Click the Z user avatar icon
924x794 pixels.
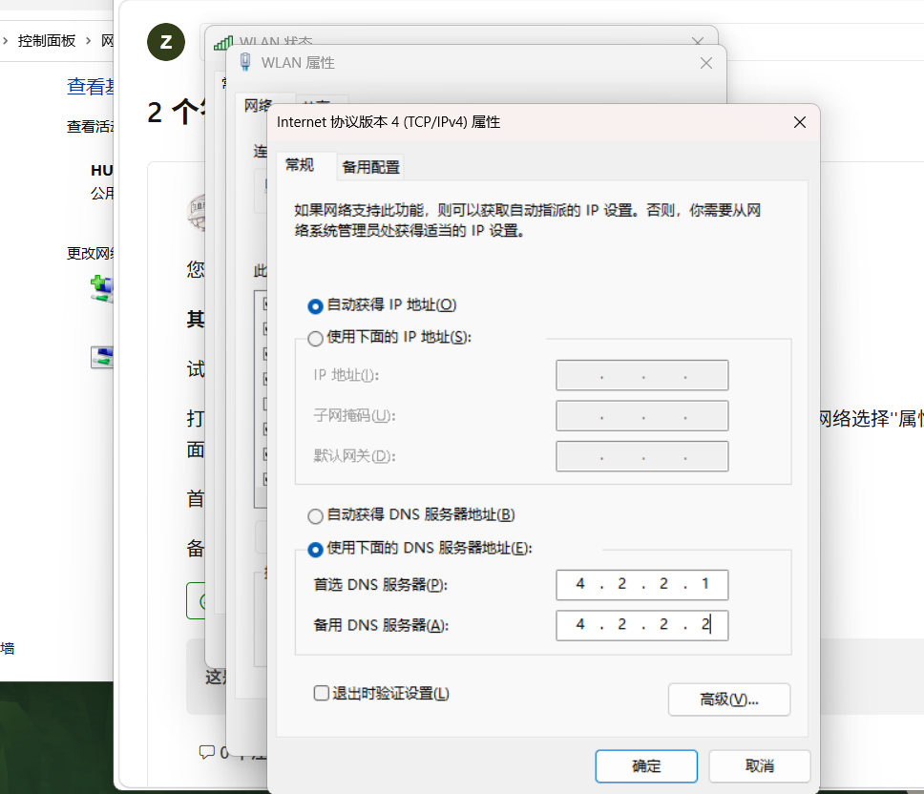[166, 42]
